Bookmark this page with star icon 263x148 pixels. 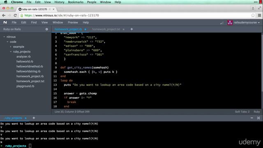(x=253, y=15)
